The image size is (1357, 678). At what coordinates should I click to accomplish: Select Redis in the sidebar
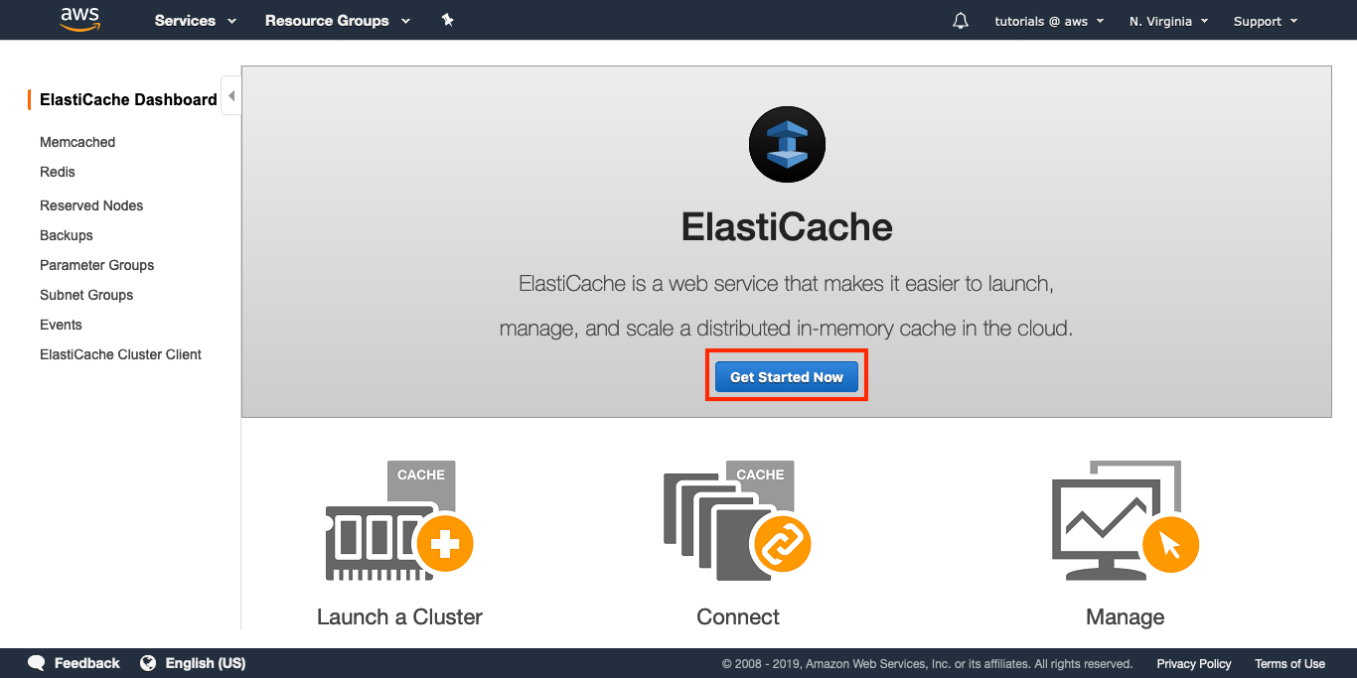(x=58, y=172)
